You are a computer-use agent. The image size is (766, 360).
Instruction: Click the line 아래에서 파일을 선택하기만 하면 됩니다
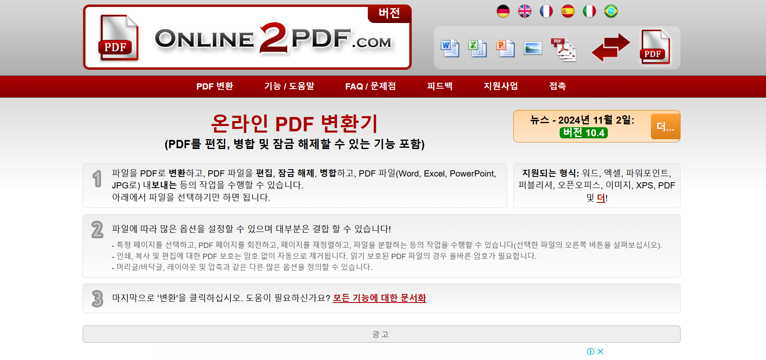[x=191, y=197]
